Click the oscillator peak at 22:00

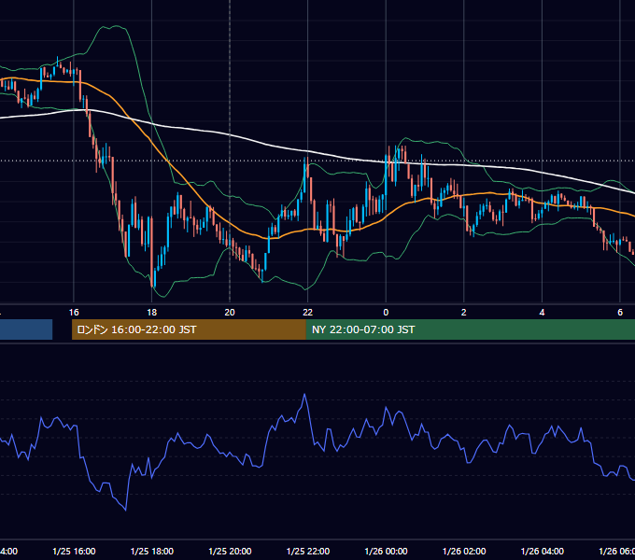(x=304, y=394)
